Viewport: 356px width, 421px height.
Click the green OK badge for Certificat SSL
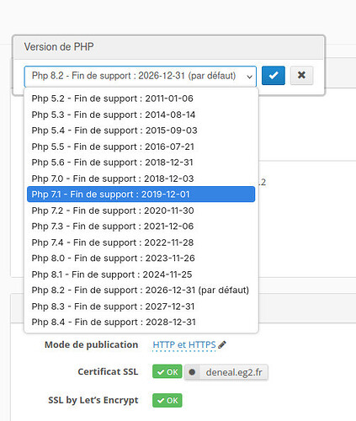click(x=167, y=372)
